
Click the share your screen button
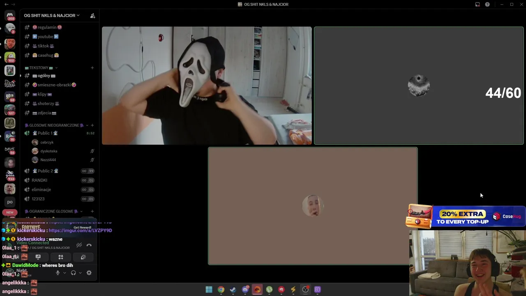point(38,257)
